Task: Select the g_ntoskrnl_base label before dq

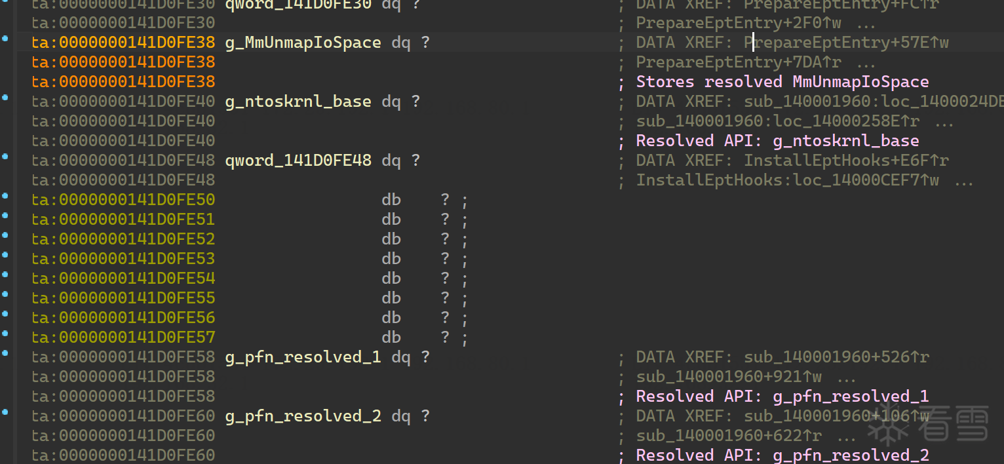Action: pyautogui.click(x=298, y=102)
